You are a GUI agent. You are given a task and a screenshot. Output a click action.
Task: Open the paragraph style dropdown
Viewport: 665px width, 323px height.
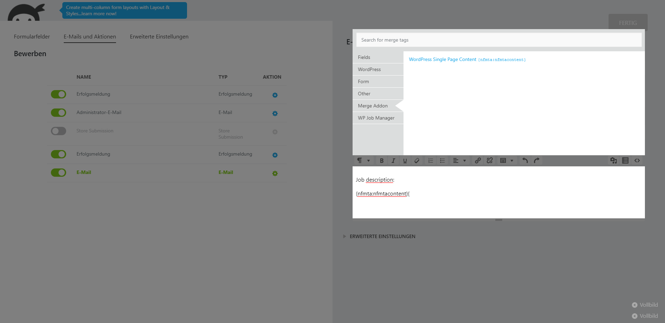(363, 160)
